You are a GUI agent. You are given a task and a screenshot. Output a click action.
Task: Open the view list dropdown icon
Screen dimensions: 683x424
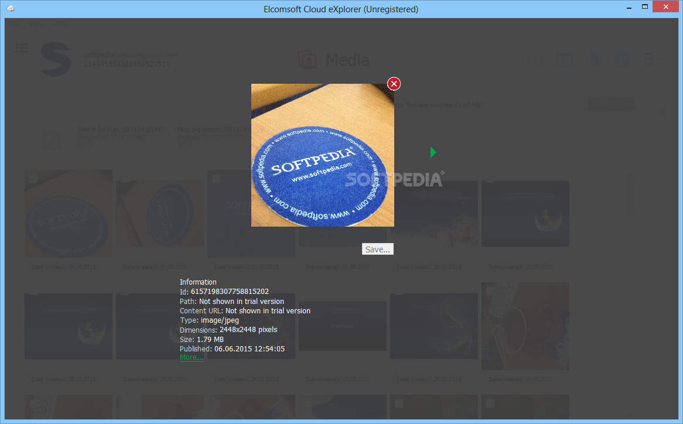tap(652, 59)
